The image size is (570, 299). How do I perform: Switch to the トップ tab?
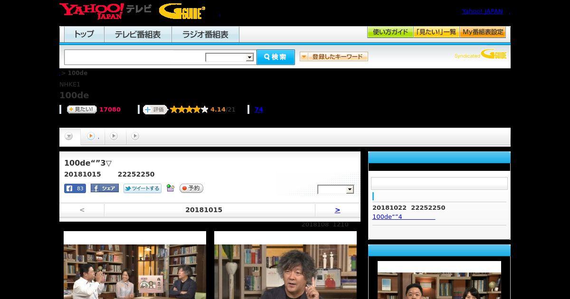click(x=84, y=35)
